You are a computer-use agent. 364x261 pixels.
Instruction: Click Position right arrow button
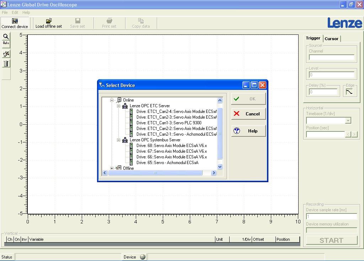point(354,134)
